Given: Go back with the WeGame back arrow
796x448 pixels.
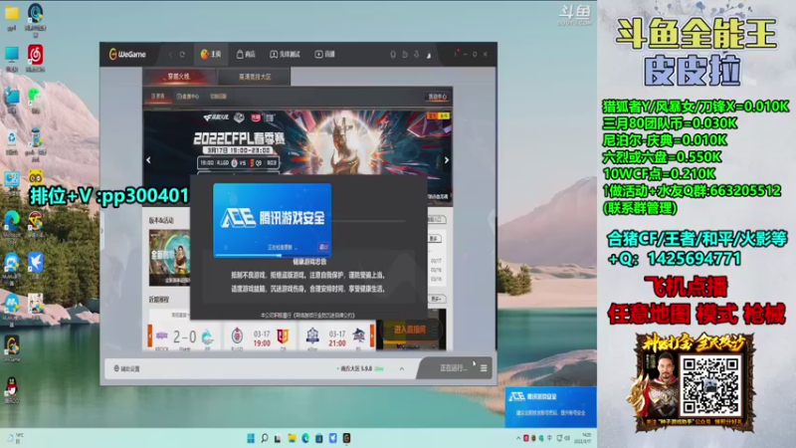Looking at the screenshot, I should (170, 55).
